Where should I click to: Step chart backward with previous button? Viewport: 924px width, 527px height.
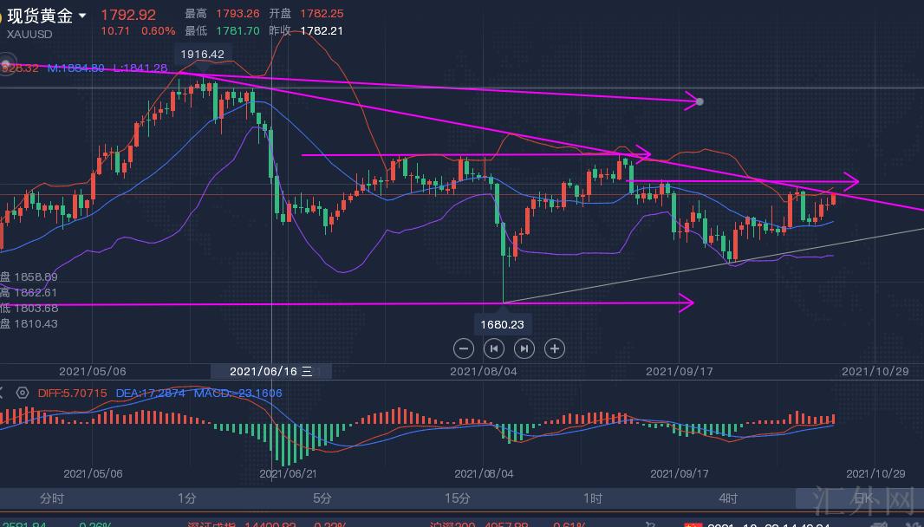point(493,348)
